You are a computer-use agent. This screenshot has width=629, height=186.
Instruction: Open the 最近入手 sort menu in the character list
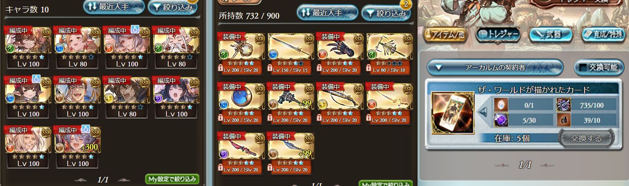(x=114, y=6)
